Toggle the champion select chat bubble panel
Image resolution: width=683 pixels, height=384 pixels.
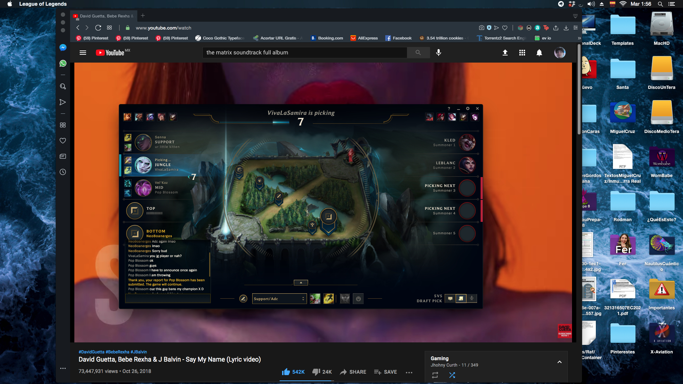tap(450, 299)
